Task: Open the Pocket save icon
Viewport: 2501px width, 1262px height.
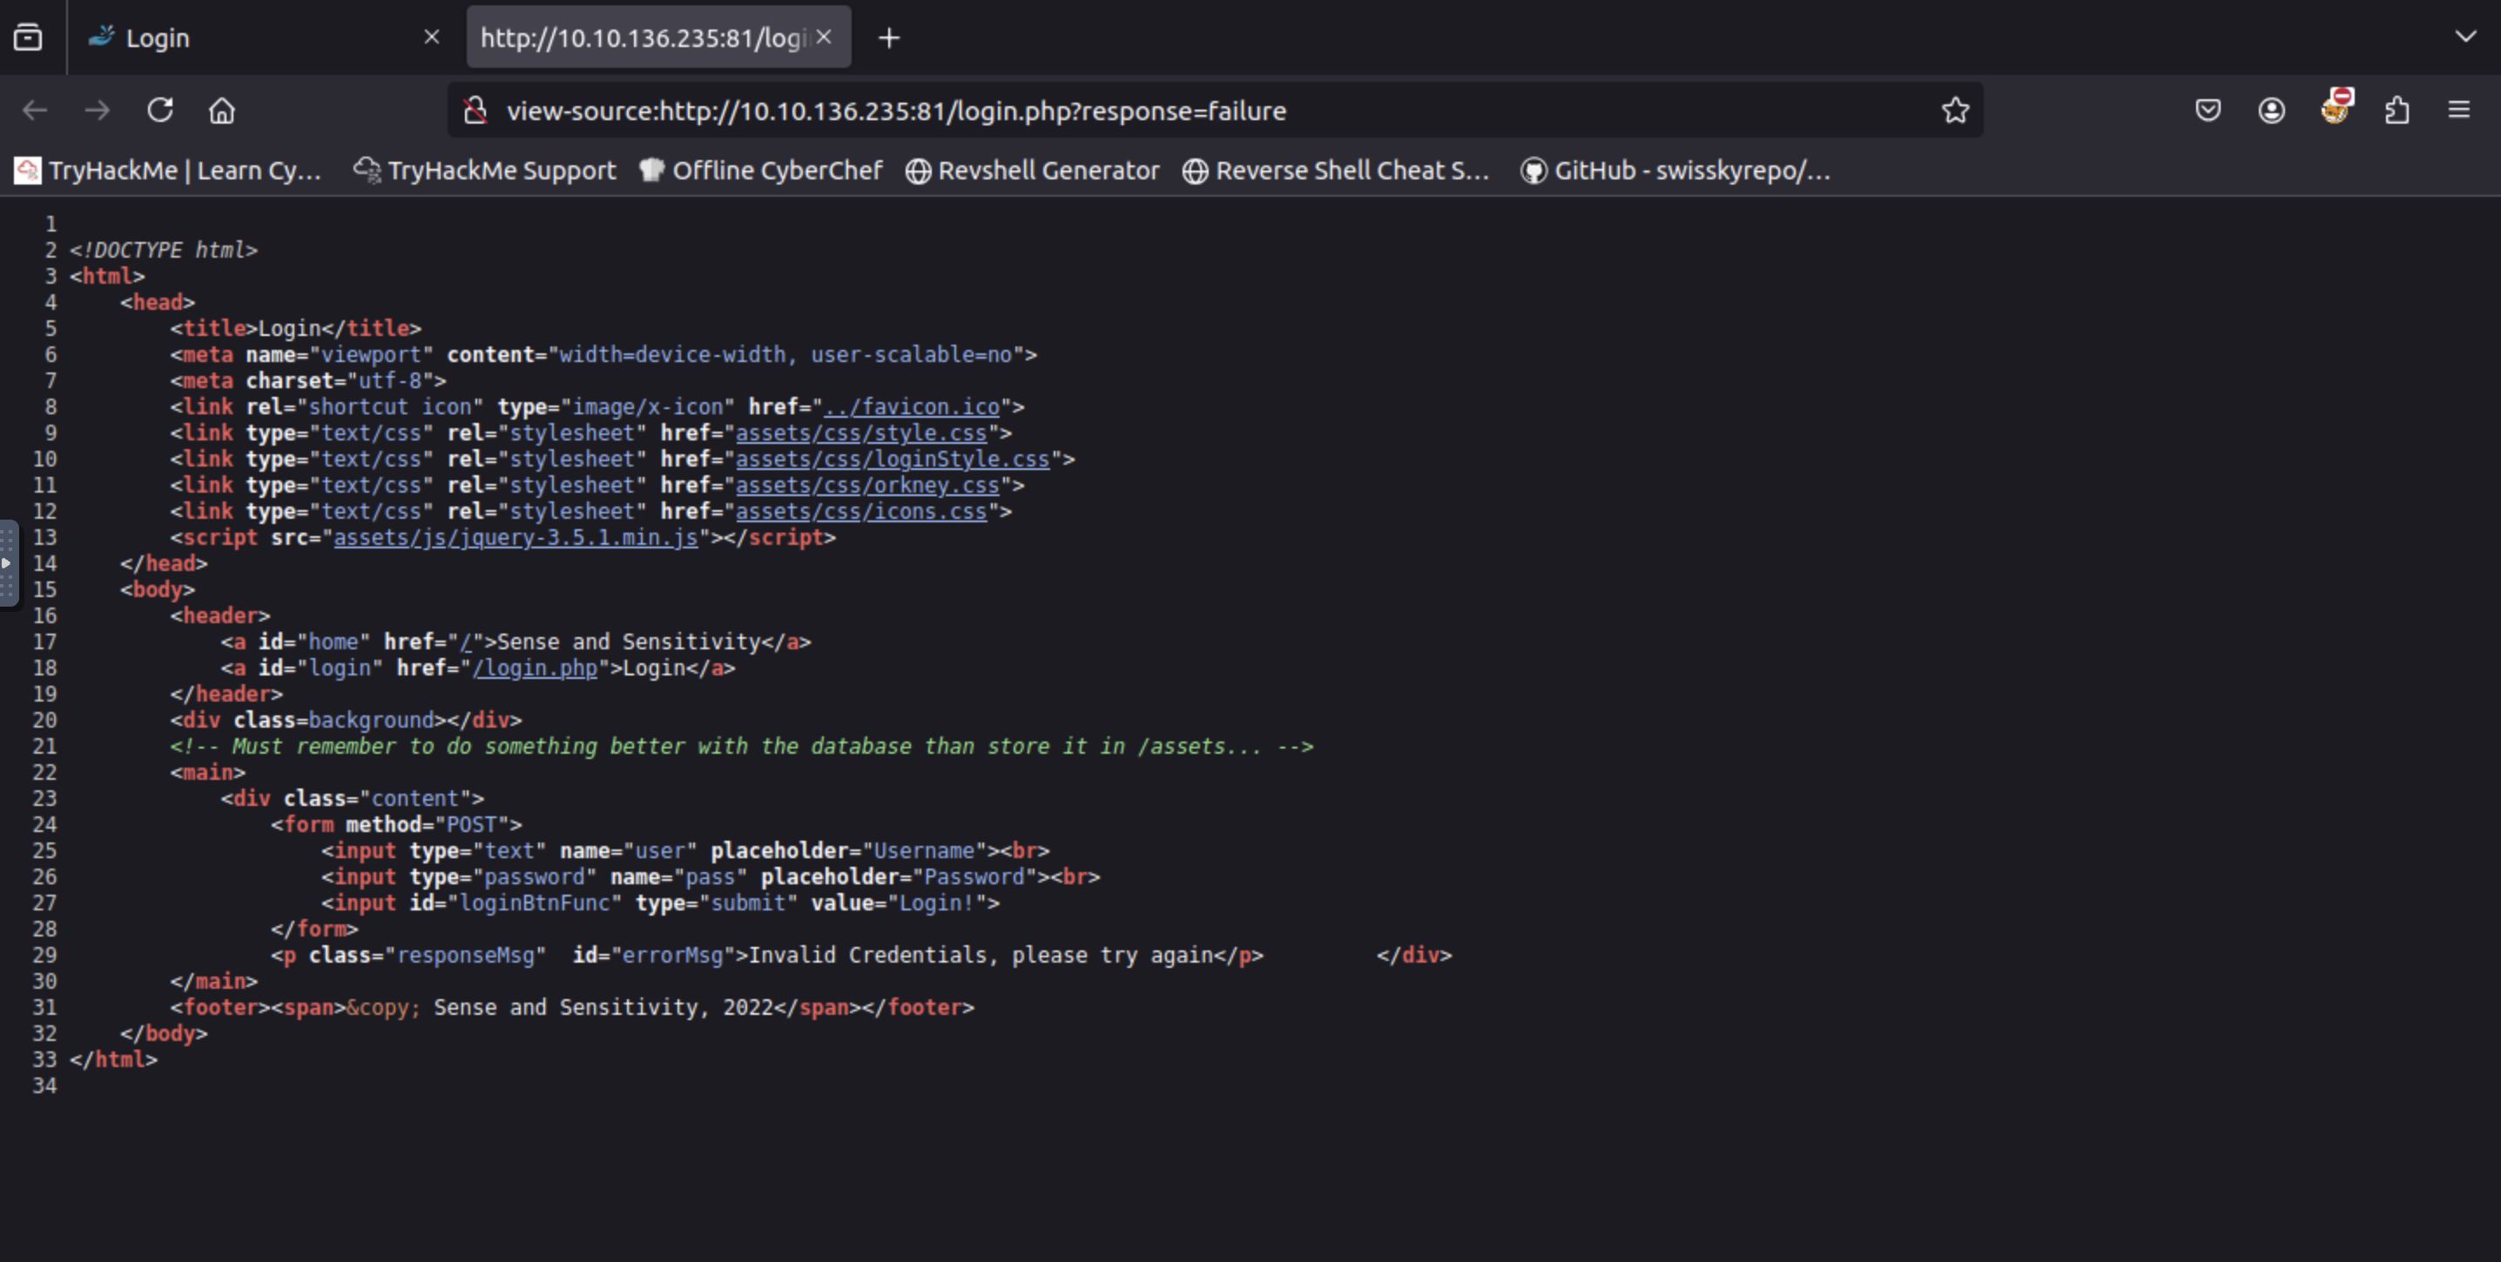Action: 2208,111
